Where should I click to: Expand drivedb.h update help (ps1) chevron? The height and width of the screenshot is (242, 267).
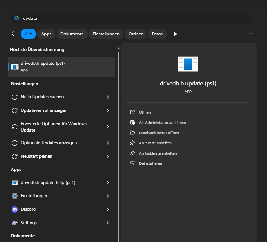108,183
